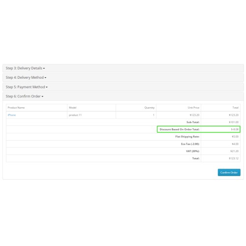This screenshot has height=246, width=246.
Task: Select the $123.12 order total value
Action: click(234, 158)
